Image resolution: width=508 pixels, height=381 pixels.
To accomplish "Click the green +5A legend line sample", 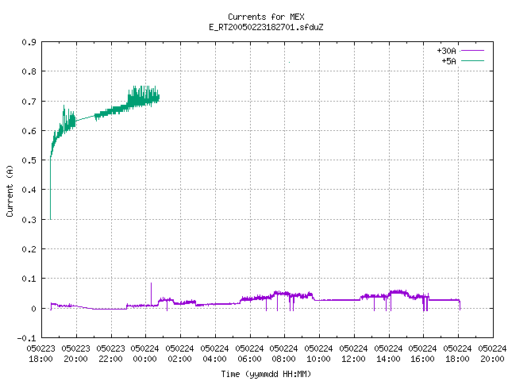I will 472,60.
